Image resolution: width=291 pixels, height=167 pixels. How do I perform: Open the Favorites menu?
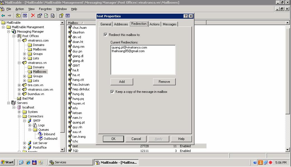(45, 9)
